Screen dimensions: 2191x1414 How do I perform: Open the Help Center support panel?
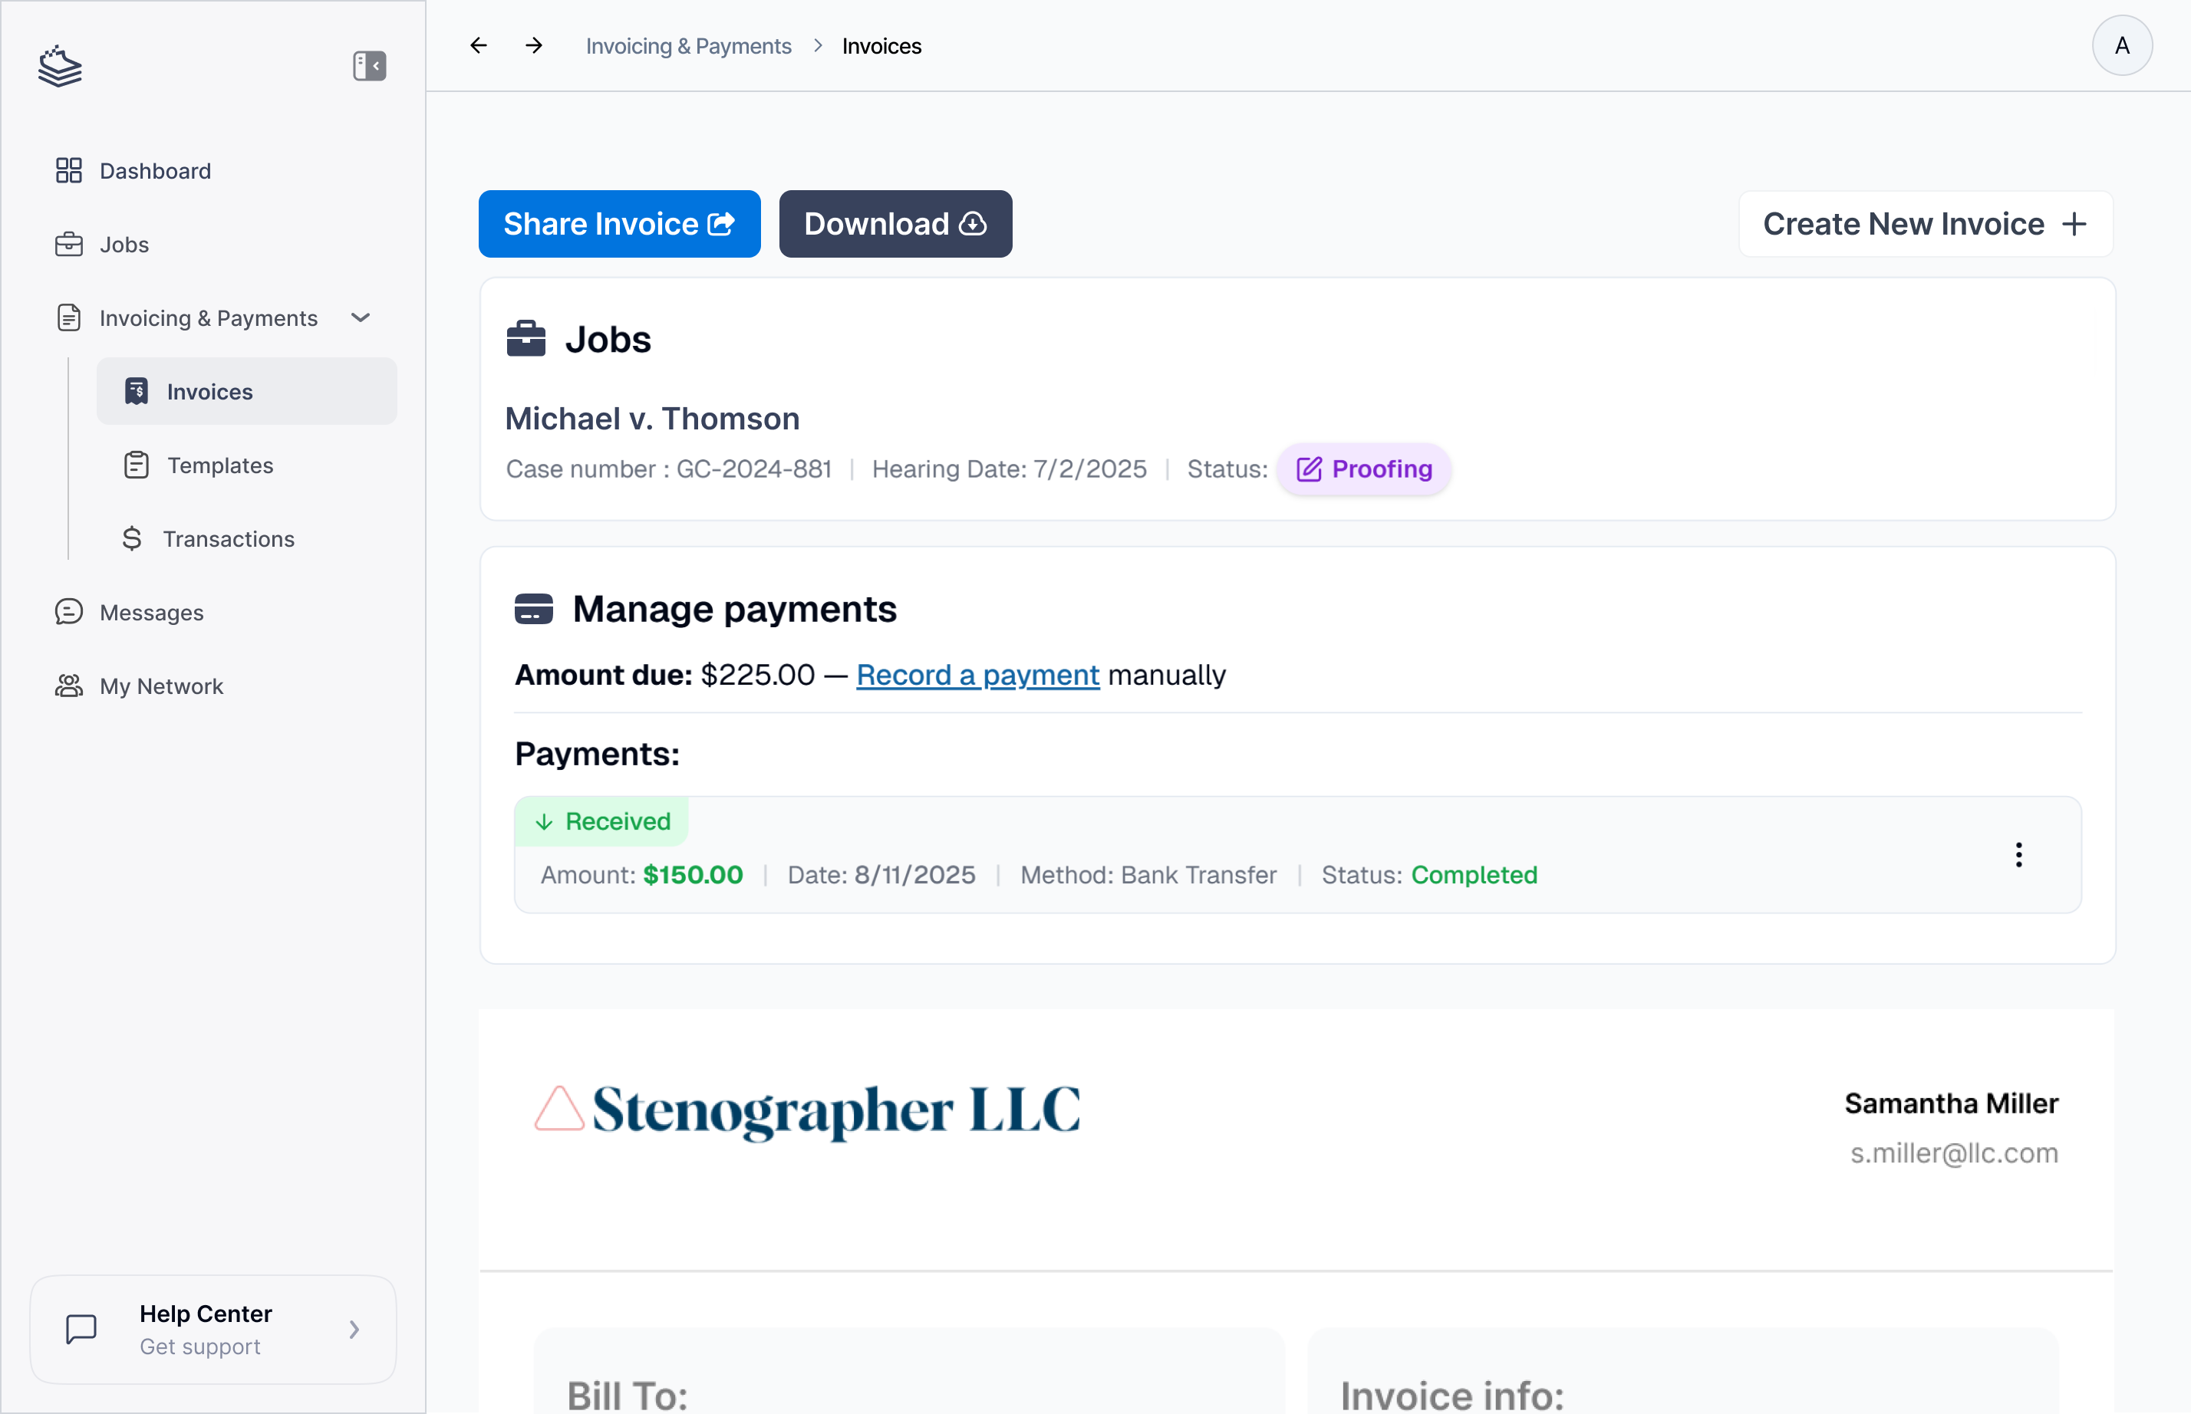click(213, 1329)
